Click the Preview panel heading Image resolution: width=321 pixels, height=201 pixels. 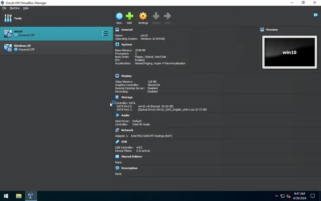tap(272, 30)
